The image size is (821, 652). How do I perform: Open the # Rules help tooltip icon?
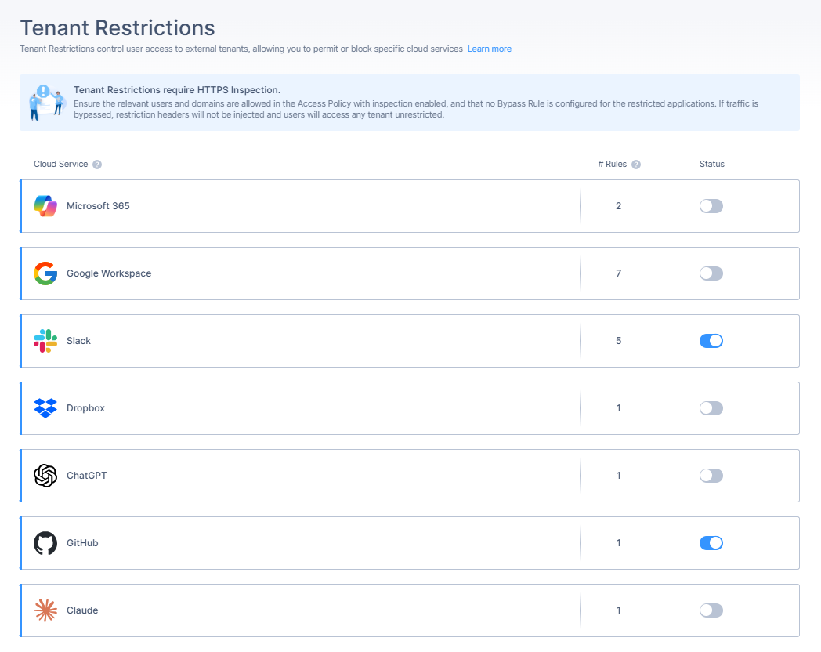click(x=635, y=165)
